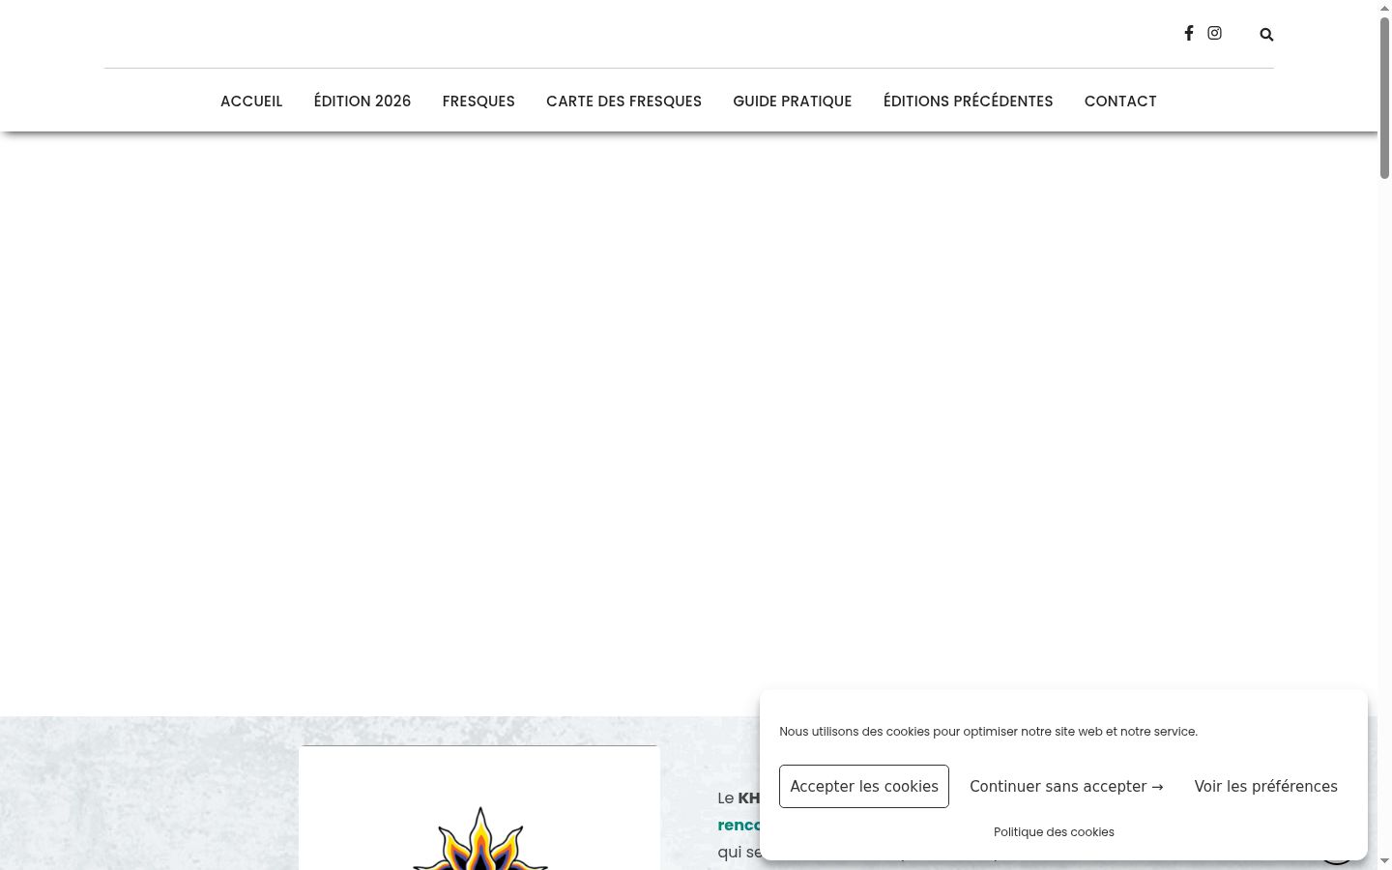Image resolution: width=1392 pixels, height=870 pixels.
Task: Click the page's vertical scrollbar thumb
Action: pyautogui.click(x=1384, y=97)
